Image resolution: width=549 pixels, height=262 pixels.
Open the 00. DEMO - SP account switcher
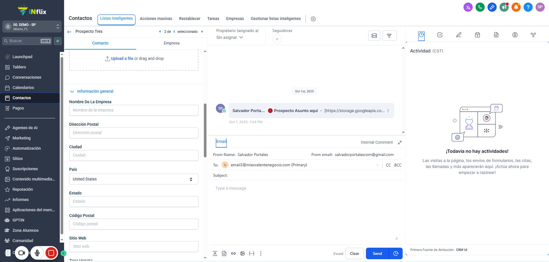point(32,27)
